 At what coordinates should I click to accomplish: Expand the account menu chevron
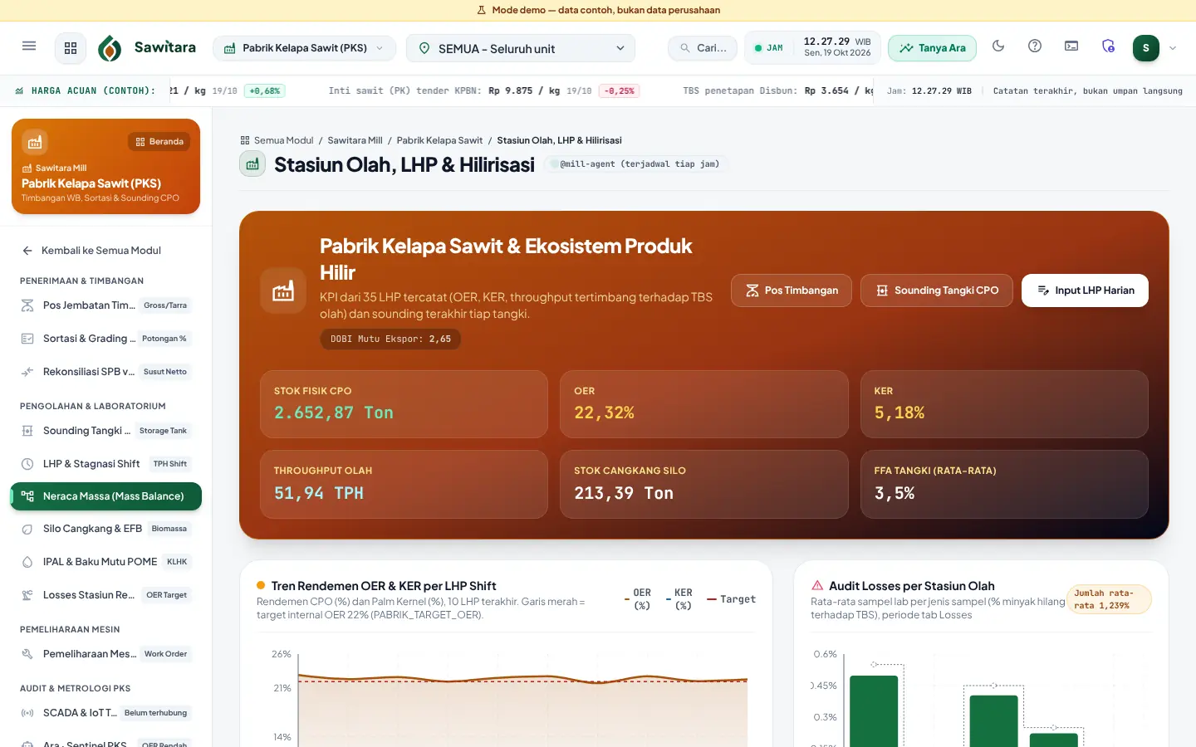1173,48
